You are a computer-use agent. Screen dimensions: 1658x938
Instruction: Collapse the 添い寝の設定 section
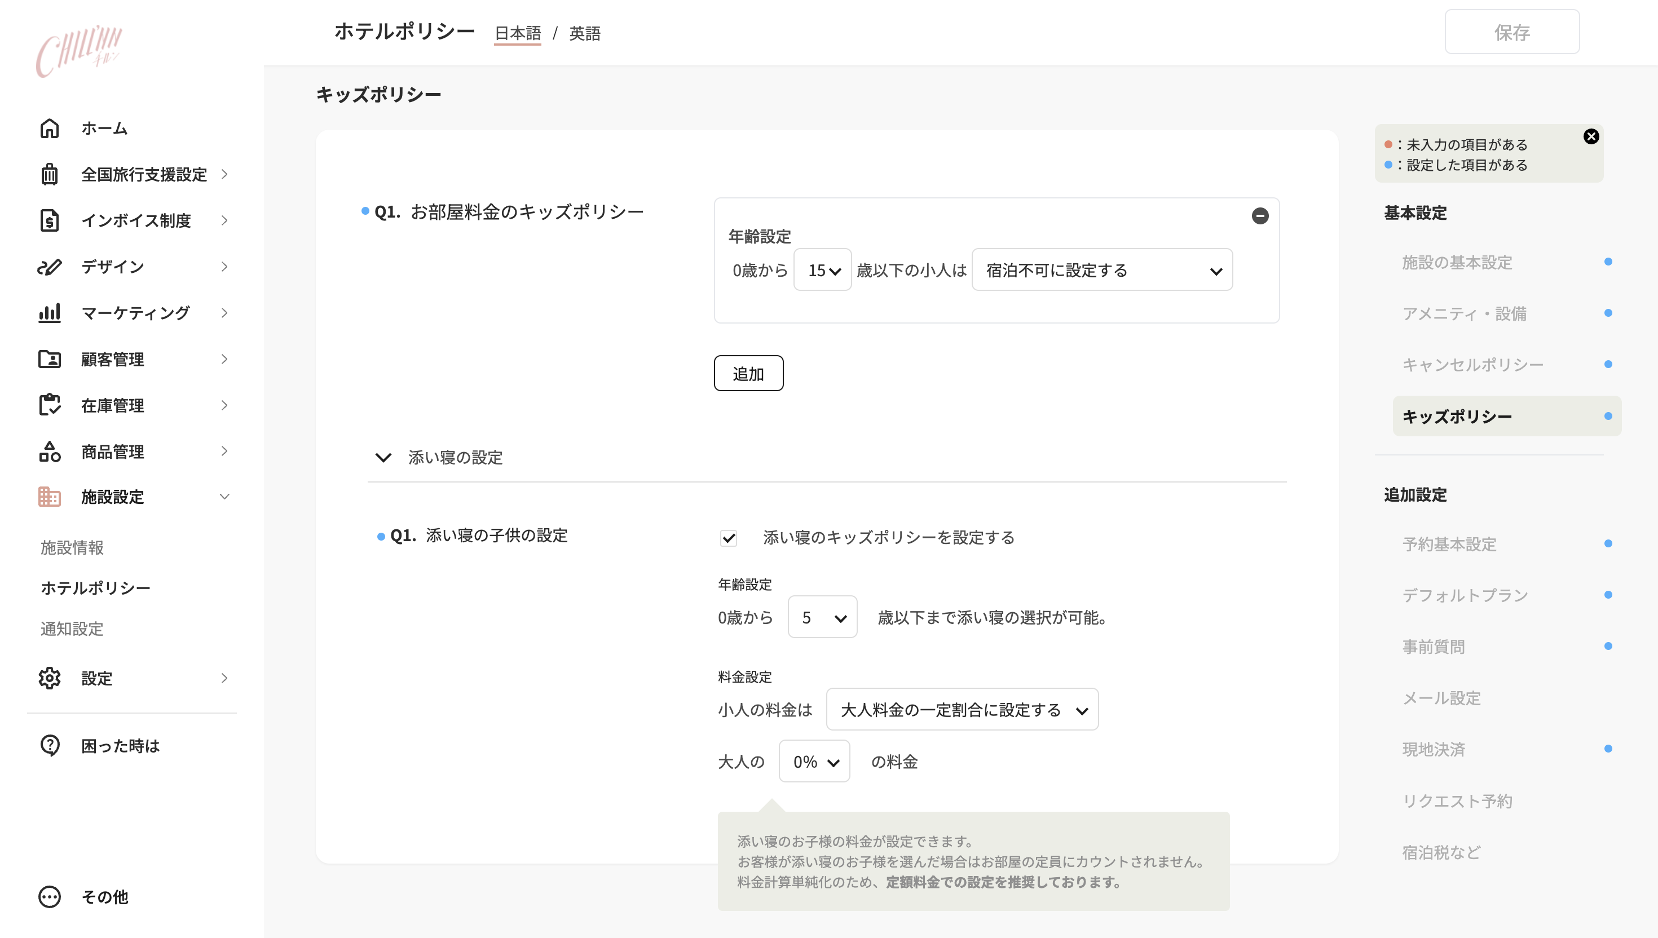pyautogui.click(x=383, y=458)
